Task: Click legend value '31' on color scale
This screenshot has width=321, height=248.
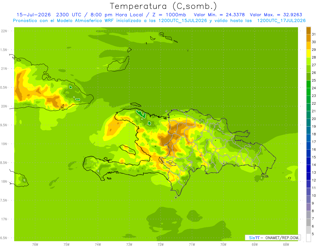Action: tap(314, 34)
